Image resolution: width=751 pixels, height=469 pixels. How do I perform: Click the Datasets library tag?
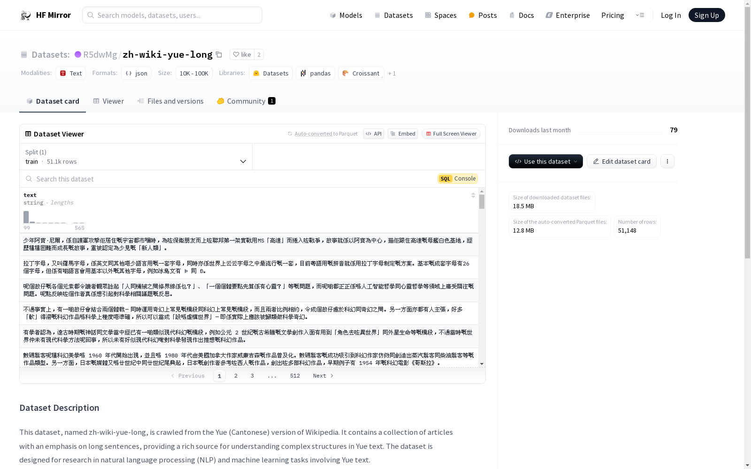point(271,73)
